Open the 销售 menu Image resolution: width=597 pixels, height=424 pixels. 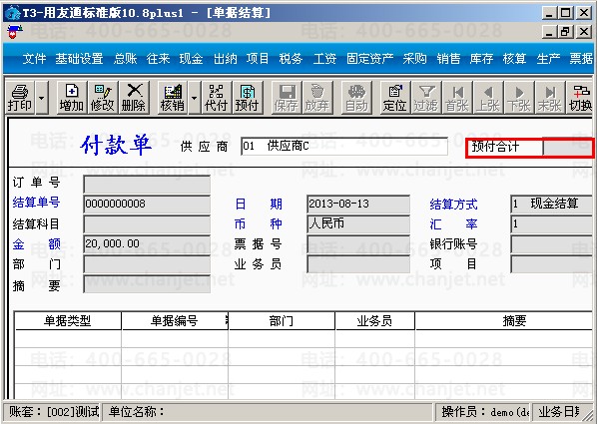448,59
